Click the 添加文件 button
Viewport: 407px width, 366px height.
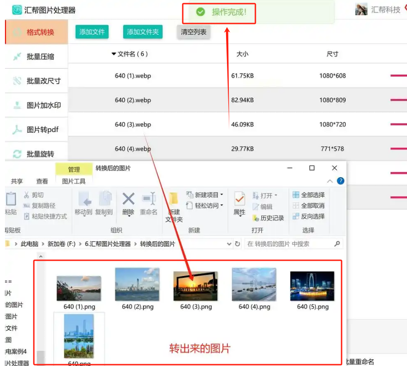pos(92,32)
